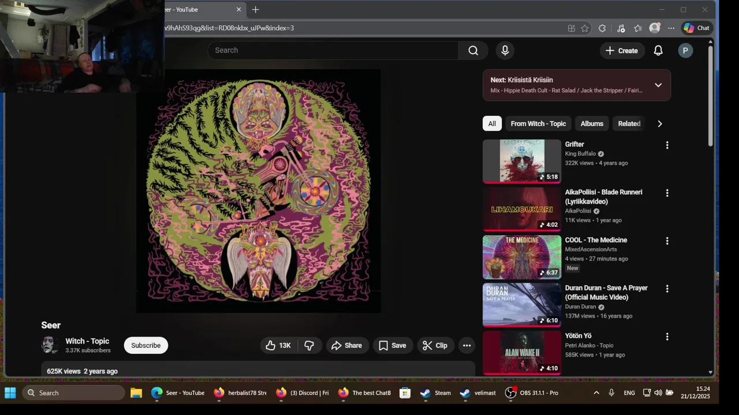The height and width of the screenshot is (415, 739).
Task: Click the YouTube search magnifier button
Action: click(x=473, y=50)
